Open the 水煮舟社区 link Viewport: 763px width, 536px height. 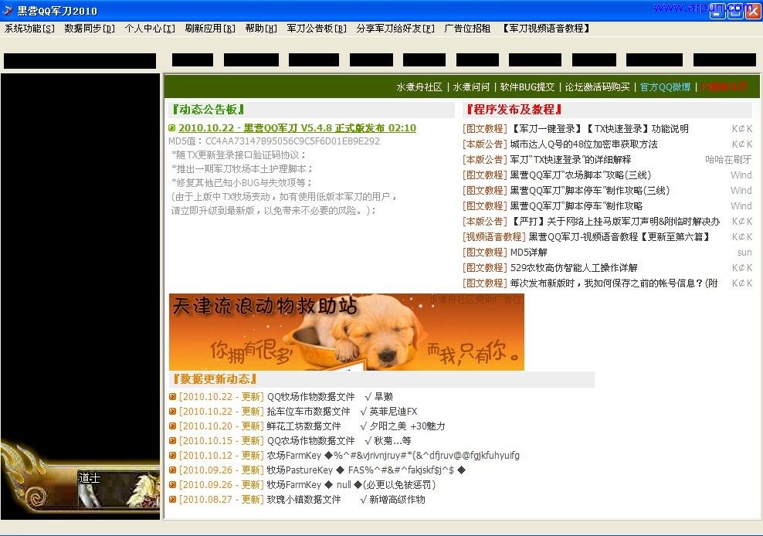click(419, 87)
